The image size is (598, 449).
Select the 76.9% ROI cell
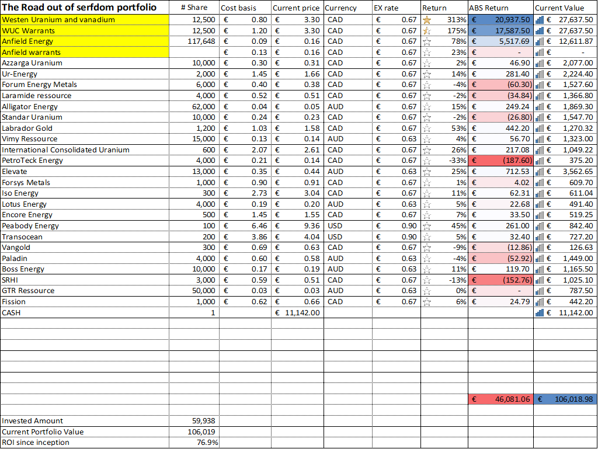pos(194,443)
